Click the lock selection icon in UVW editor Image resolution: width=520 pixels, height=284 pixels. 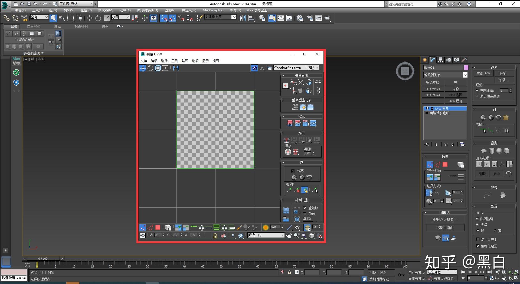tap(215, 236)
